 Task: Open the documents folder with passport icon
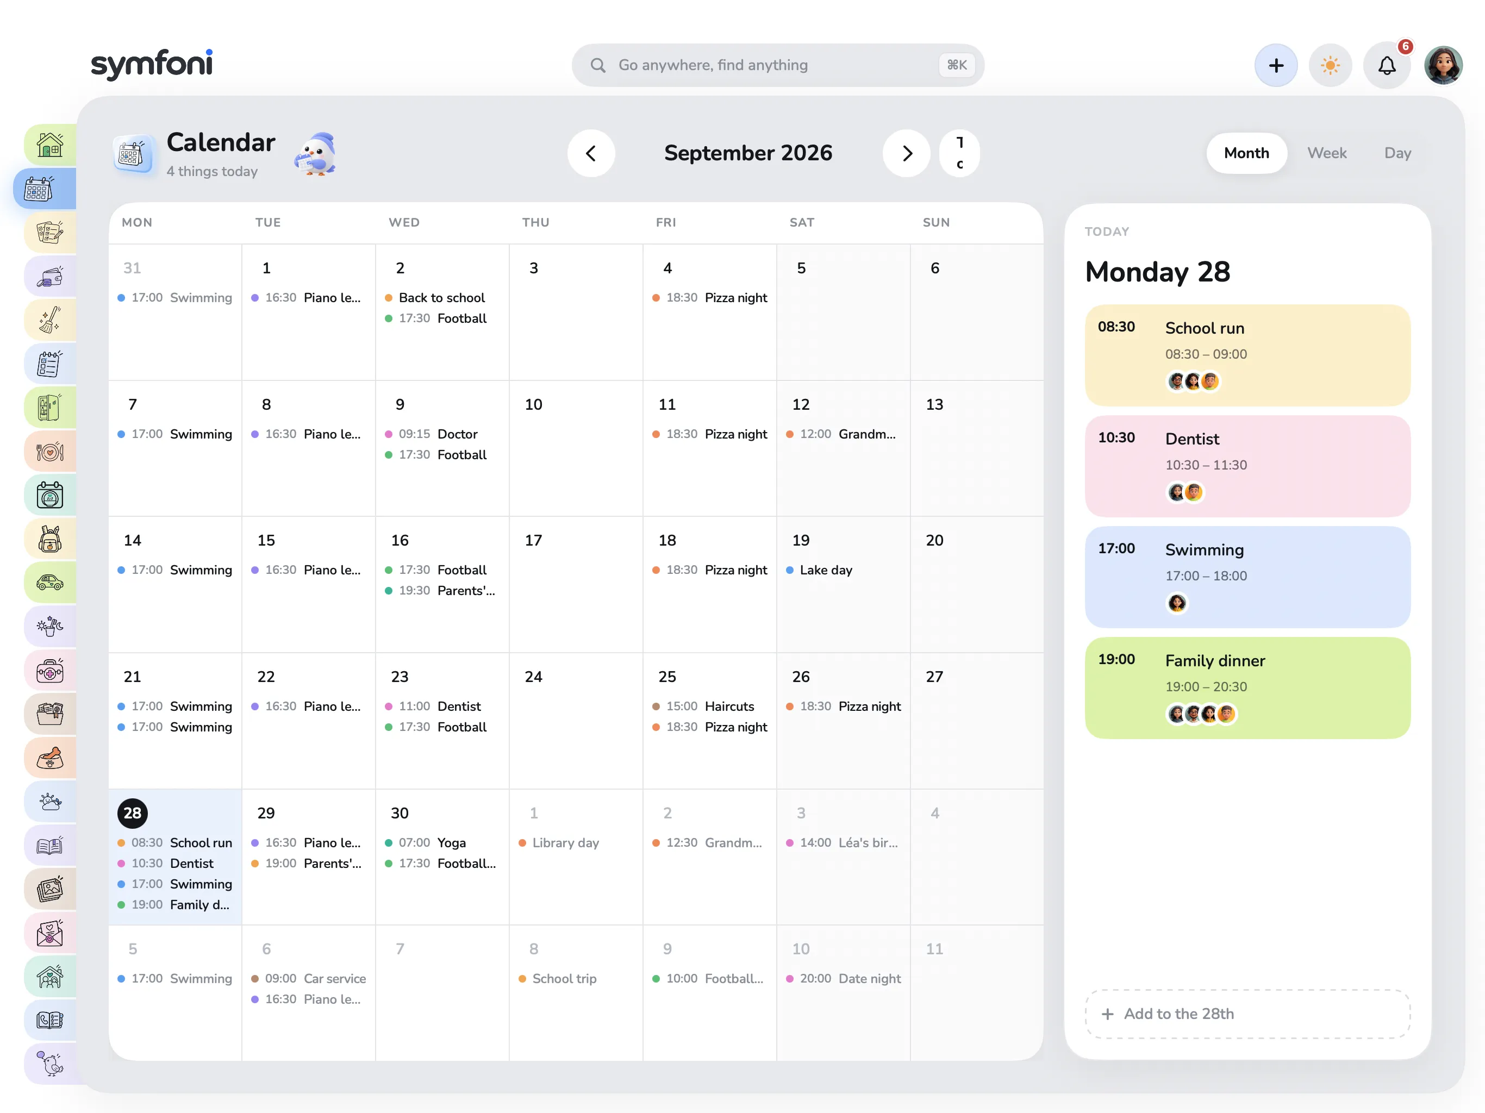point(51,714)
